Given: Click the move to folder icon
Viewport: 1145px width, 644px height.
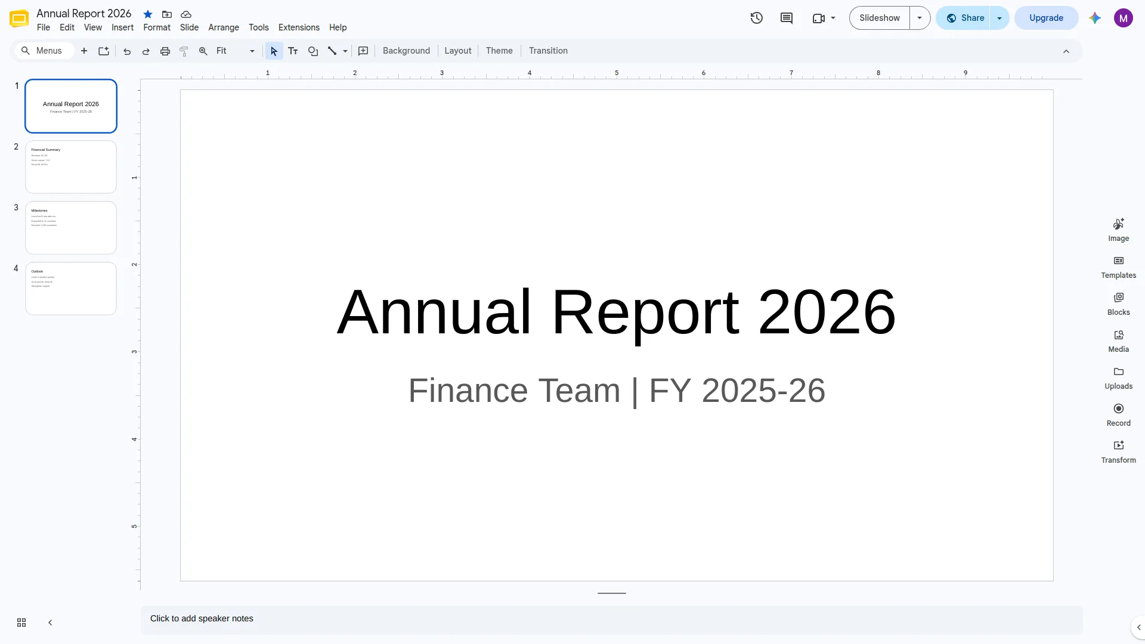Looking at the screenshot, I should (x=167, y=14).
